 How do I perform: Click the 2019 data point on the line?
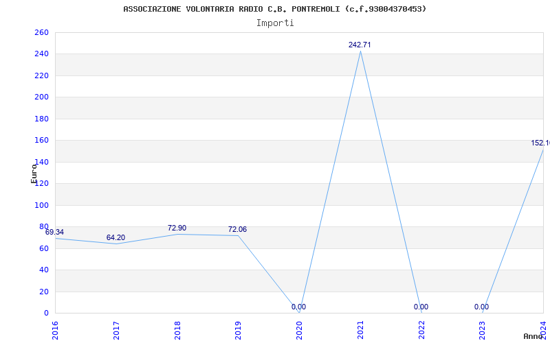[238, 235]
